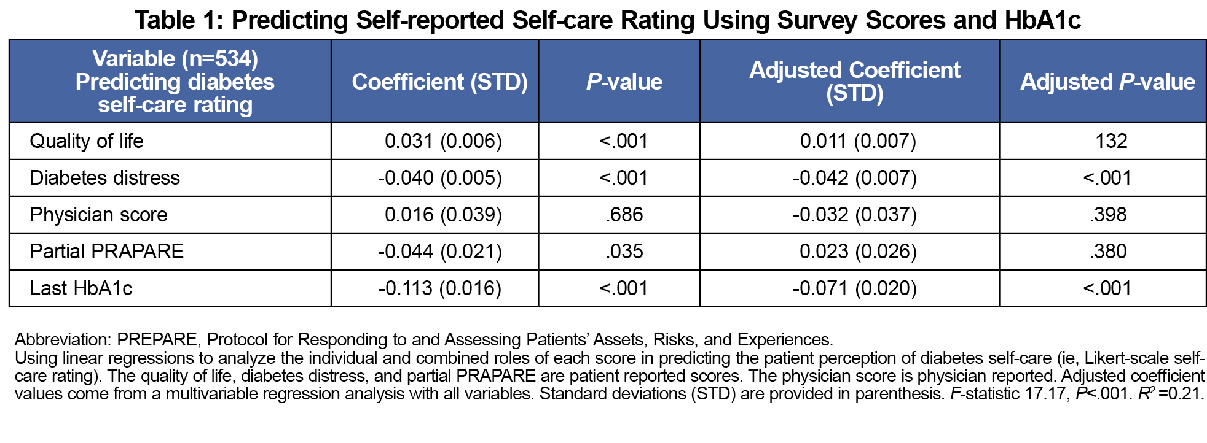Viewport: 1207px width, 443px height.
Task: Select the "Adjusted P-value" column header
Action: coord(1107,82)
